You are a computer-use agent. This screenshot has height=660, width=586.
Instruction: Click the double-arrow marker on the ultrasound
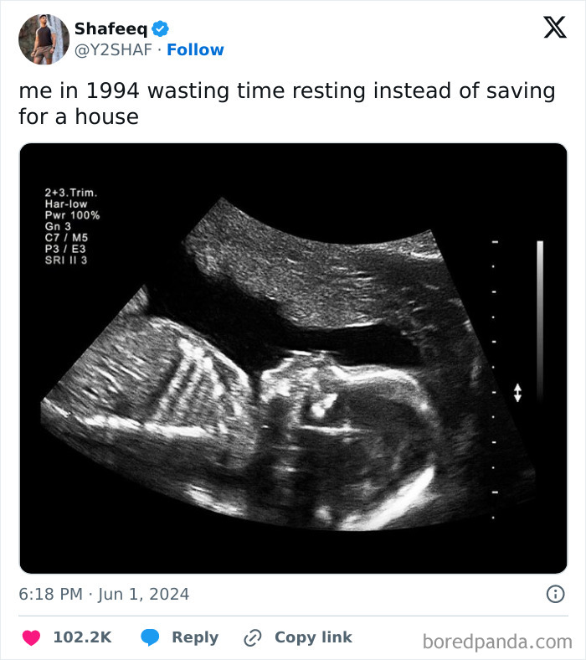pyautogui.click(x=517, y=392)
